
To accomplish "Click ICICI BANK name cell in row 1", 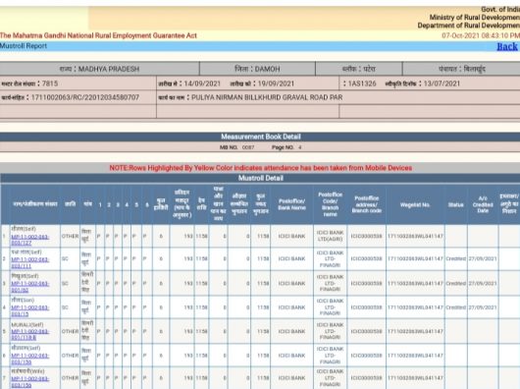I will click(291, 236).
